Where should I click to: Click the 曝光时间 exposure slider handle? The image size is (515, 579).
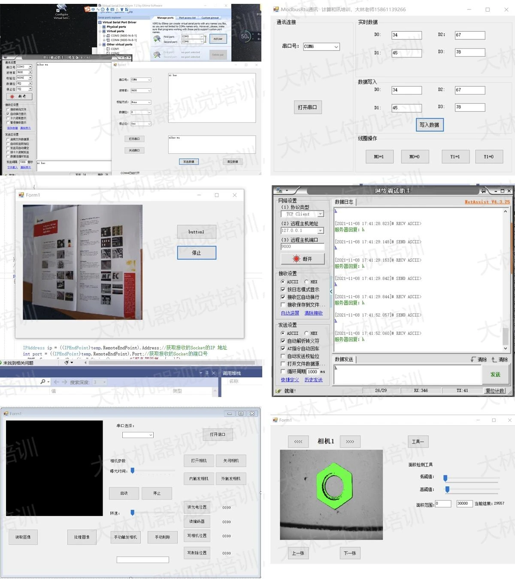click(x=133, y=470)
